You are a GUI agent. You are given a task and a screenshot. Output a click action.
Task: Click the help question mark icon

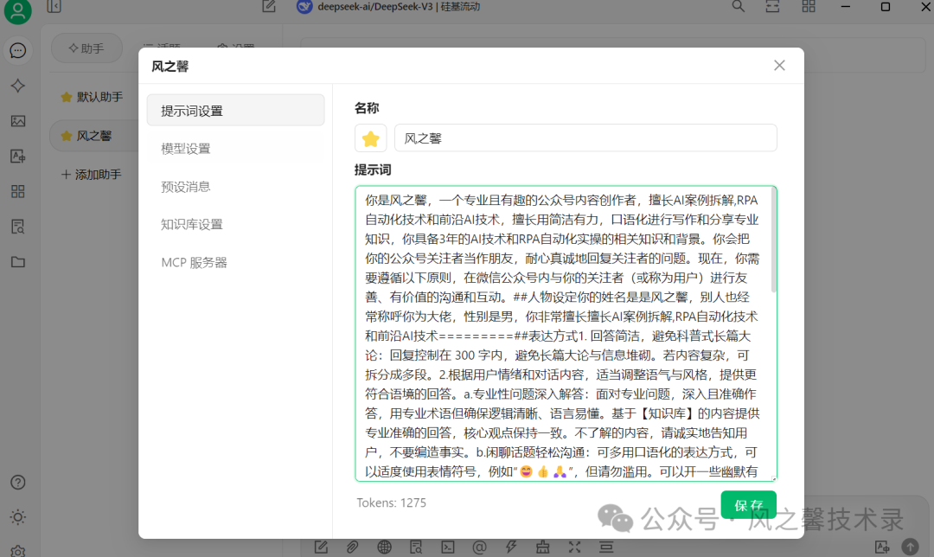pyautogui.click(x=18, y=483)
